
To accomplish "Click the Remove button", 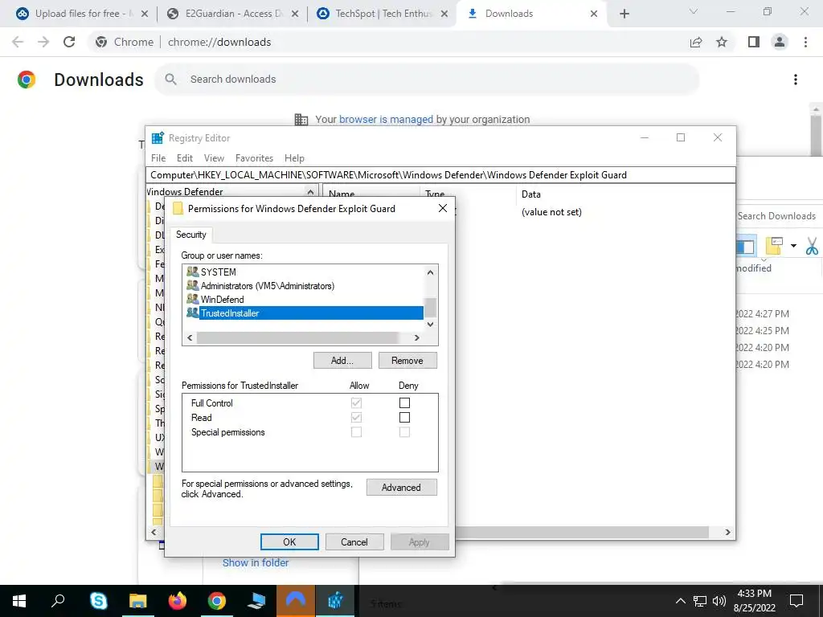I will pyautogui.click(x=407, y=361).
